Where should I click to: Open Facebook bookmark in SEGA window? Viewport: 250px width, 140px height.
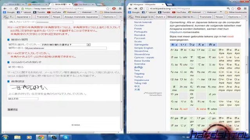tap(24, 12)
